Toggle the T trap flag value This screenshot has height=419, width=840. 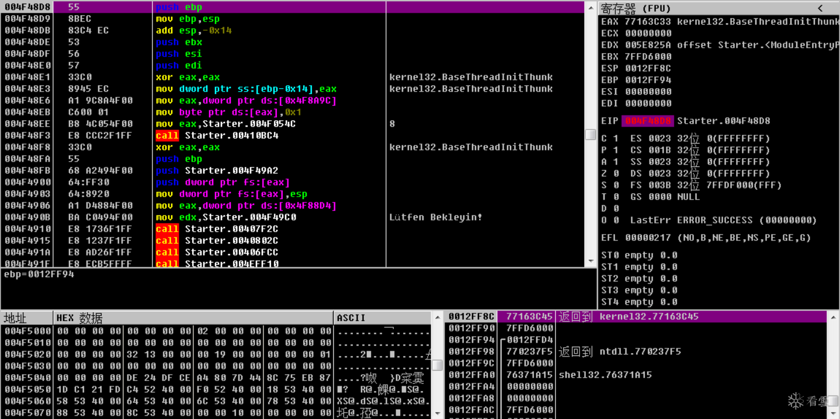[x=616, y=197]
